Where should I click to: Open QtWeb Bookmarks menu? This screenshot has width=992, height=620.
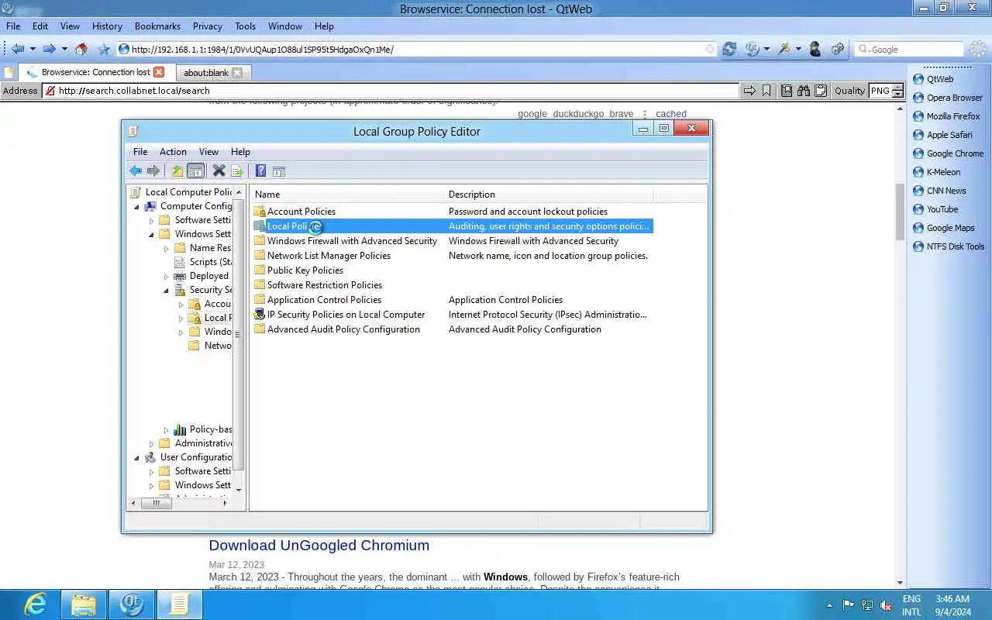(x=157, y=26)
